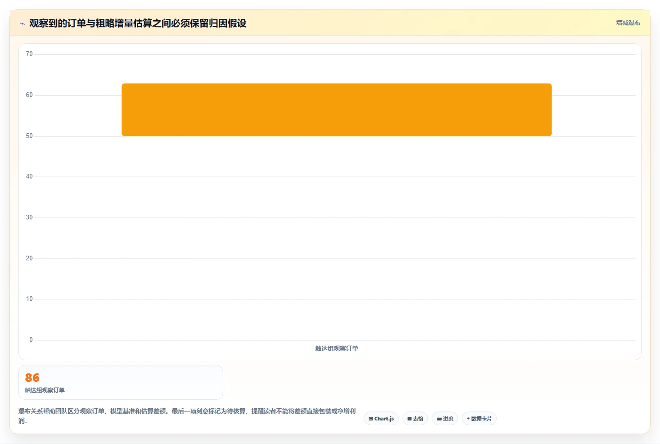
Task: Click the 表格 tag chip
Action: click(x=415, y=419)
